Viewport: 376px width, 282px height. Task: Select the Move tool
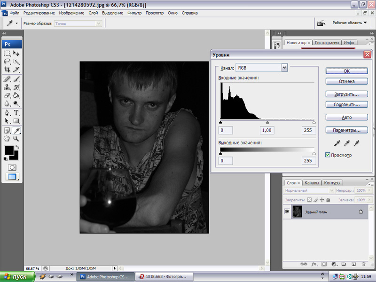point(16,53)
